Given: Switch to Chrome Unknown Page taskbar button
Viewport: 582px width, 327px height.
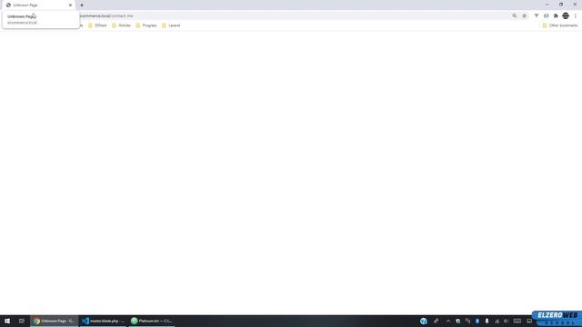Looking at the screenshot, I should click(55, 321).
